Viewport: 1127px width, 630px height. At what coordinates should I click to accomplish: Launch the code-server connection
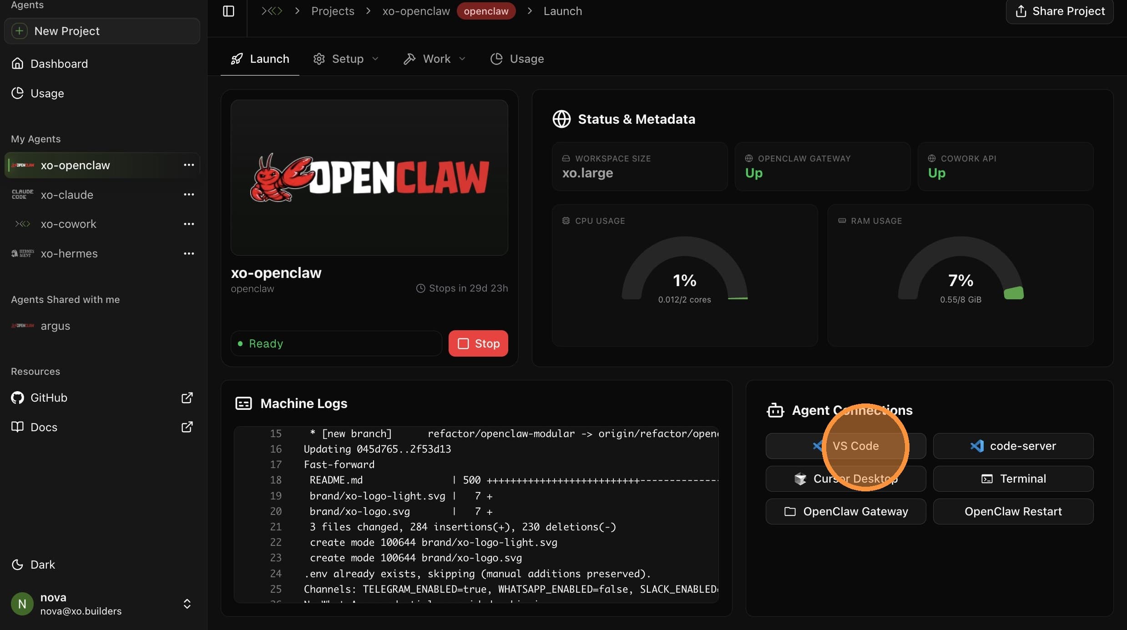pos(1013,446)
